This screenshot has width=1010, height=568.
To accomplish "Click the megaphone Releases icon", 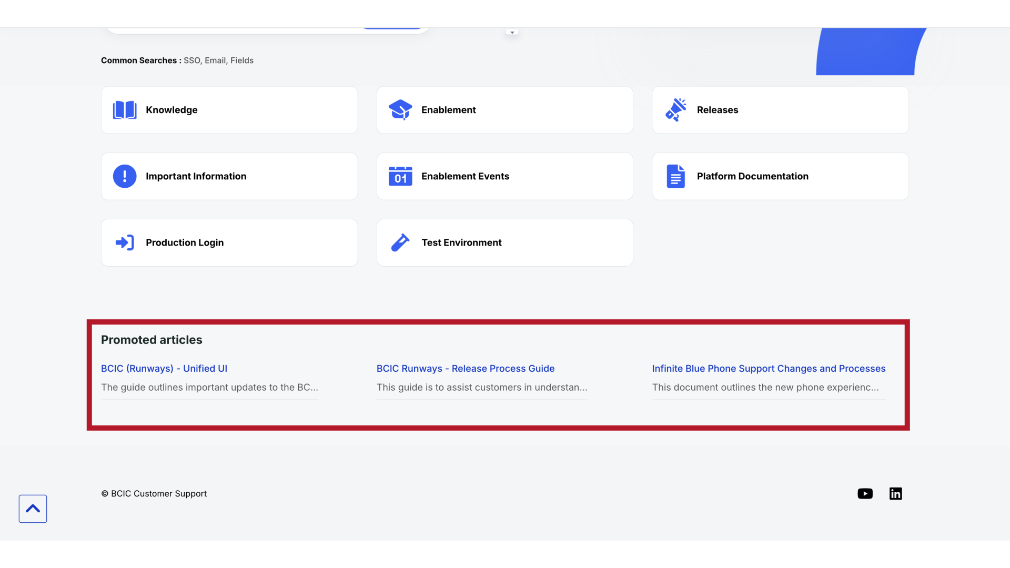I will [x=676, y=110].
